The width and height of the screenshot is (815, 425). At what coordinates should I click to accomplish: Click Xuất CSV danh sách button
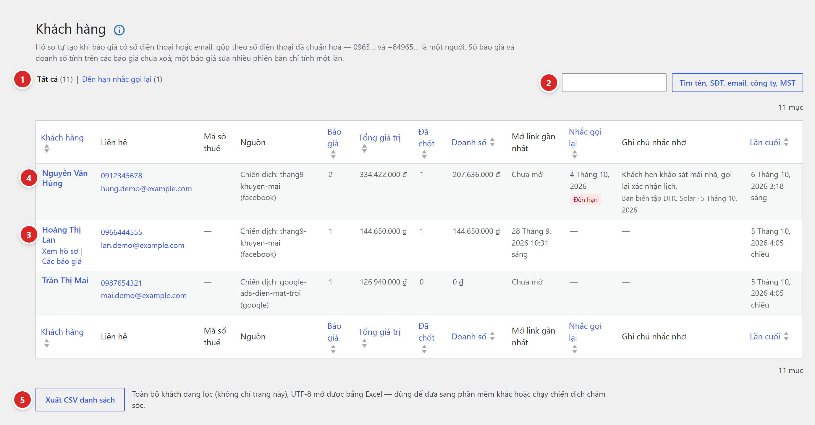tap(80, 400)
